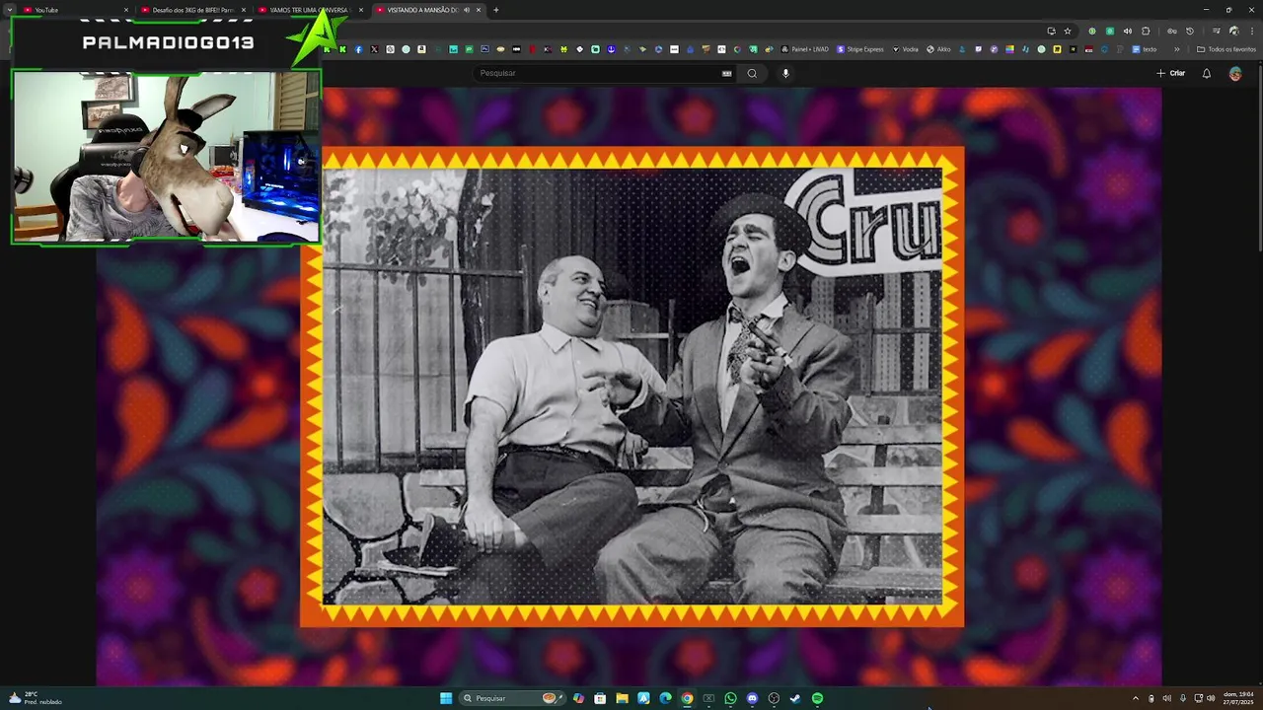Open the 'Painel + LIVAD' bookmark
The width and height of the screenshot is (1263, 710).
(805, 49)
